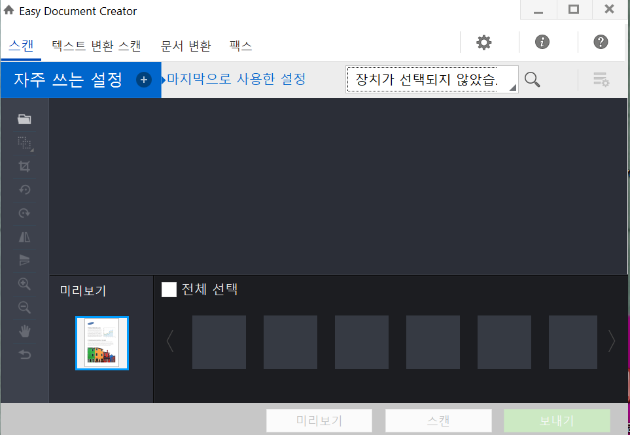Click the 미리보기 panel label

[83, 290]
